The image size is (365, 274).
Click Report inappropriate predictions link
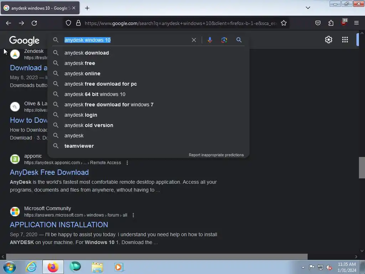click(x=216, y=155)
